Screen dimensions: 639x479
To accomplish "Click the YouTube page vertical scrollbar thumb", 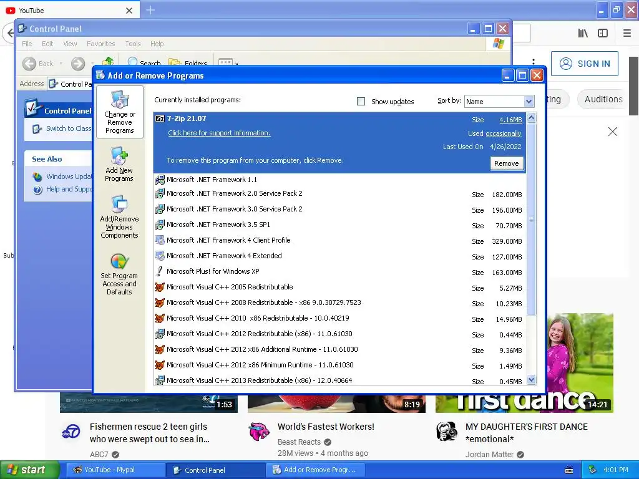I will (x=634, y=85).
